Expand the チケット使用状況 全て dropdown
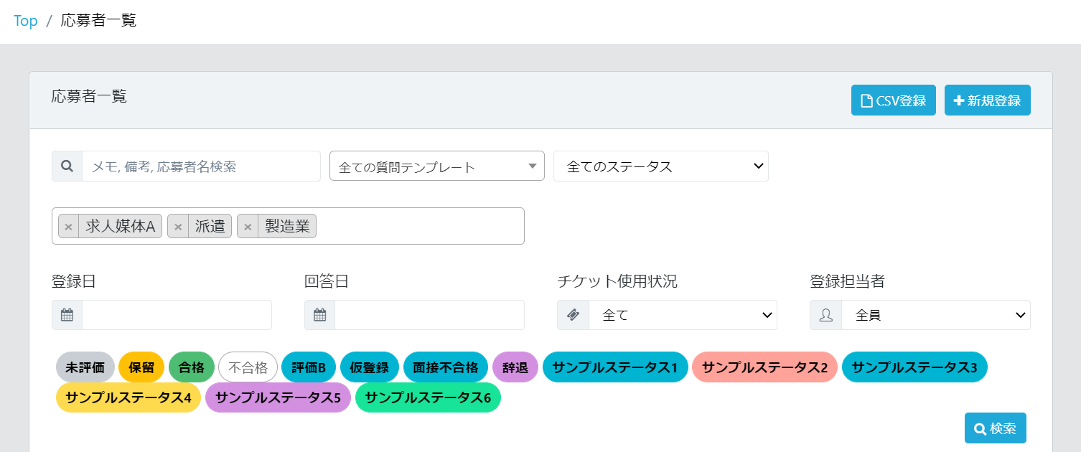 point(683,315)
